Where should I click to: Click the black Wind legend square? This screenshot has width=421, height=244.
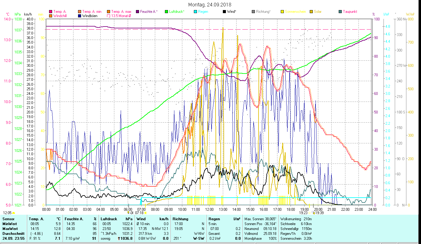(224, 12)
